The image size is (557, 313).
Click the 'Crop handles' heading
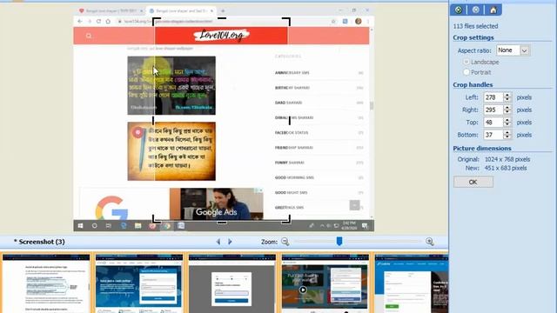pos(473,85)
